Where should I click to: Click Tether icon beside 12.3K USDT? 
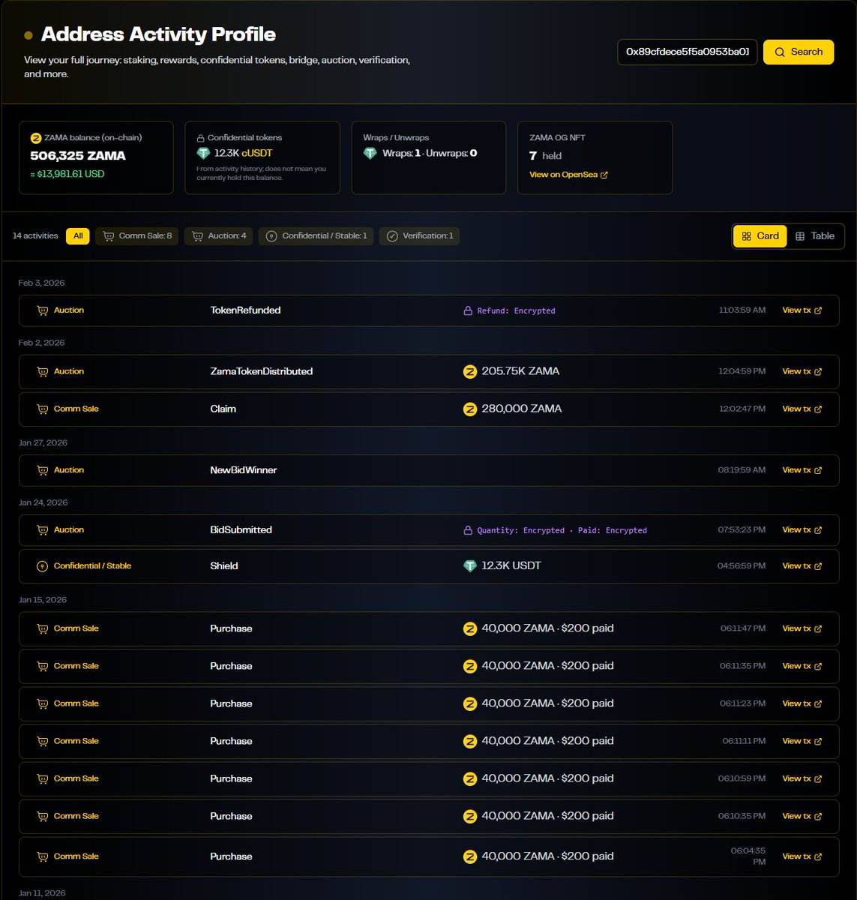[x=470, y=566]
